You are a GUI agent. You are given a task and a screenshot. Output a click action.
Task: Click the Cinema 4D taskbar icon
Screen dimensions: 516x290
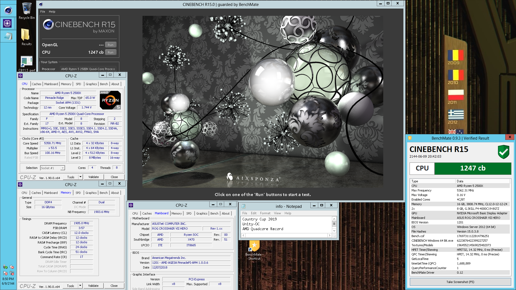tap(8, 10)
